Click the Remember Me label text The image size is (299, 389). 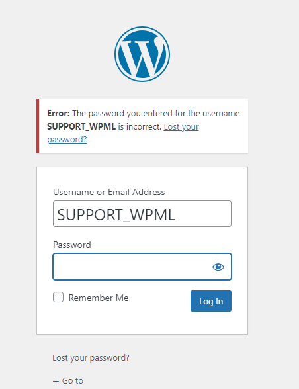point(99,298)
